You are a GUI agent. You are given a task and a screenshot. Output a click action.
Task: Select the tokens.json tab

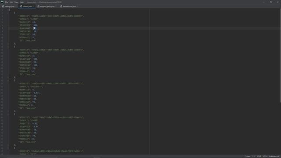(x=27, y=7)
